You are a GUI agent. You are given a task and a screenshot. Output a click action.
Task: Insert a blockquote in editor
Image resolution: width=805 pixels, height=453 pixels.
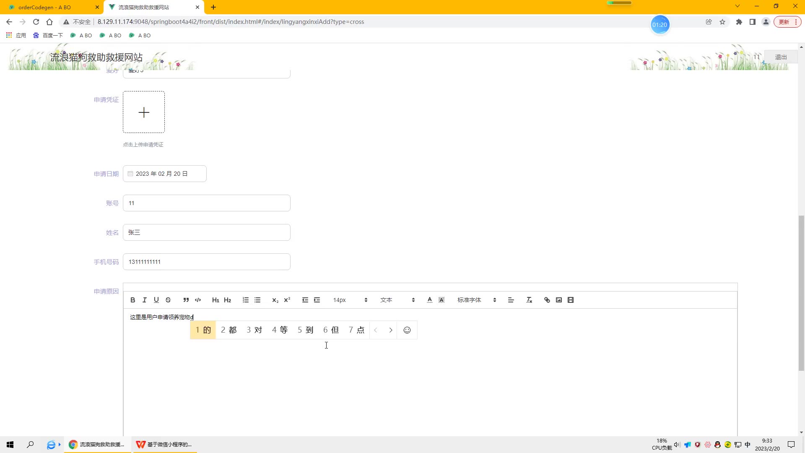[186, 300]
